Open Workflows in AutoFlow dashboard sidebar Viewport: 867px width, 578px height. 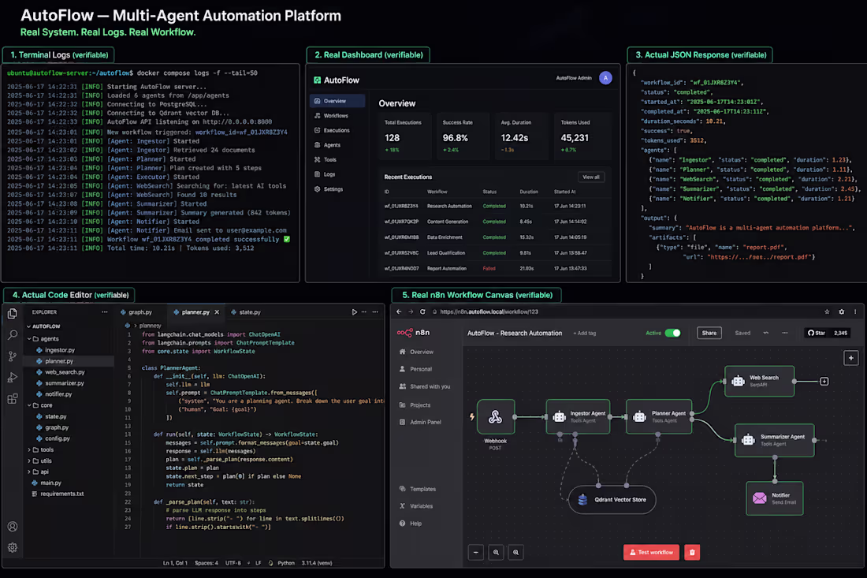337,116
